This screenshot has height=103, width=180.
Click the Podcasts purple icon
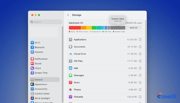coord(70,97)
